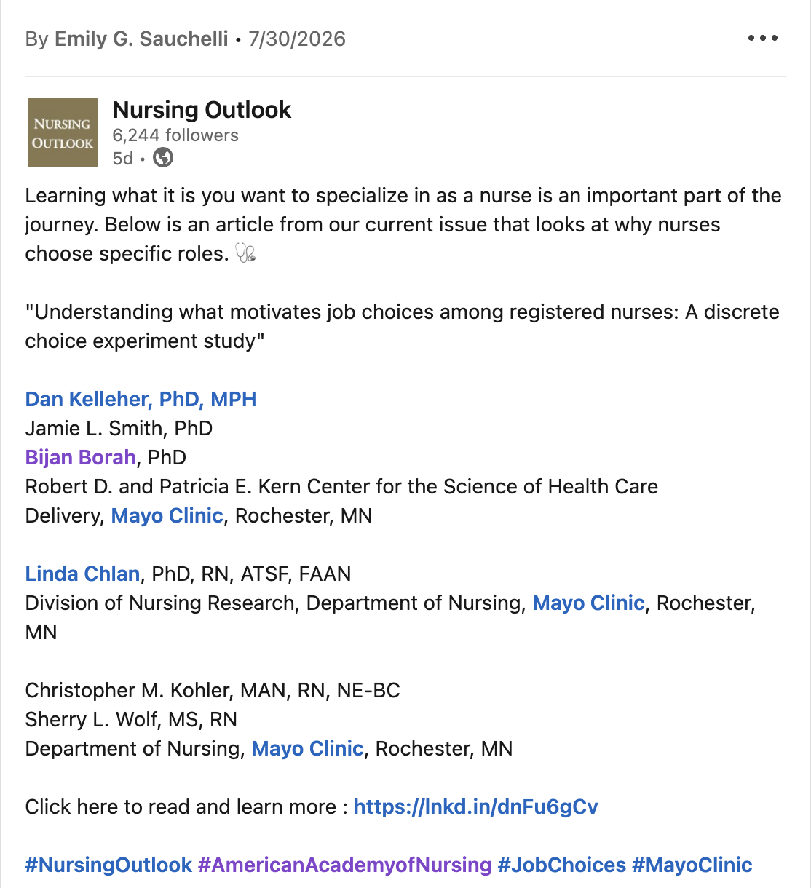Click the globe public visibility icon
The height and width of the screenshot is (888, 811).
coord(163,157)
